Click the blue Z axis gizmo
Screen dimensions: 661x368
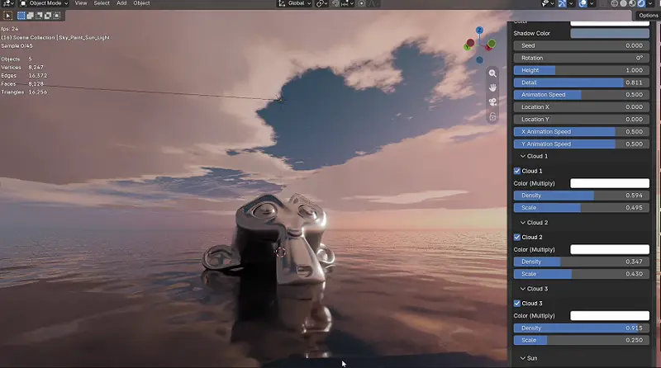479,31
